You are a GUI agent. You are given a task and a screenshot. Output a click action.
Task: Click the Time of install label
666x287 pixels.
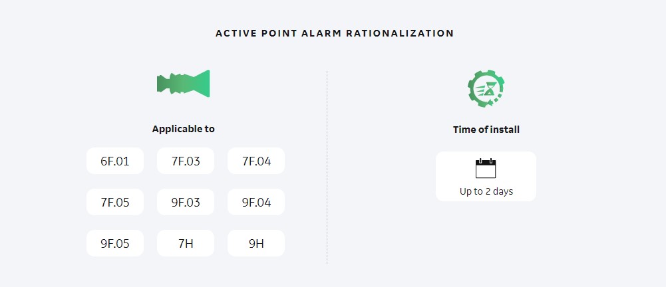pyautogui.click(x=486, y=130)
